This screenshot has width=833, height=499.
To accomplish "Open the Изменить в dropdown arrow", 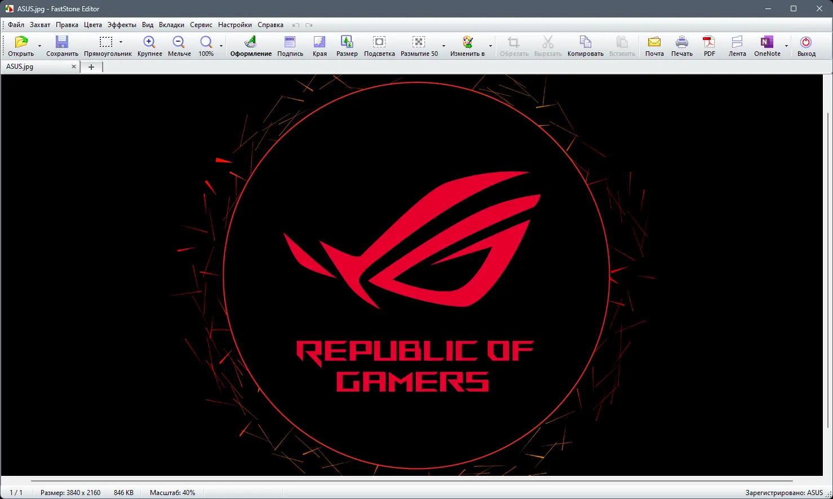I will (490, 46).
